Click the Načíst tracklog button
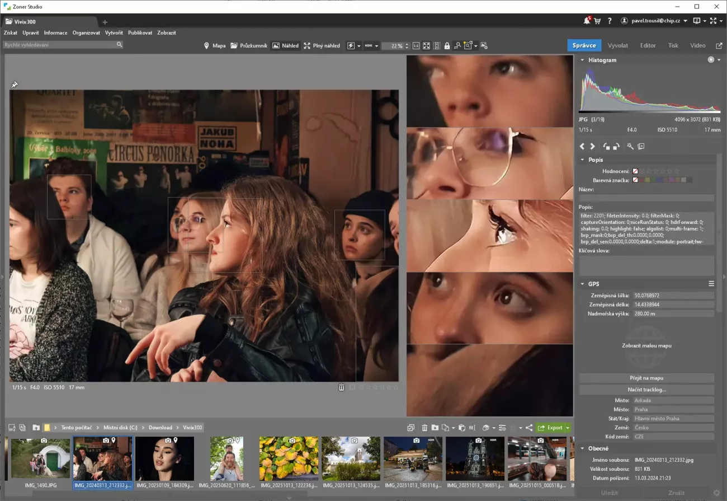The image size is (727, 501). (x=646, y=390)
